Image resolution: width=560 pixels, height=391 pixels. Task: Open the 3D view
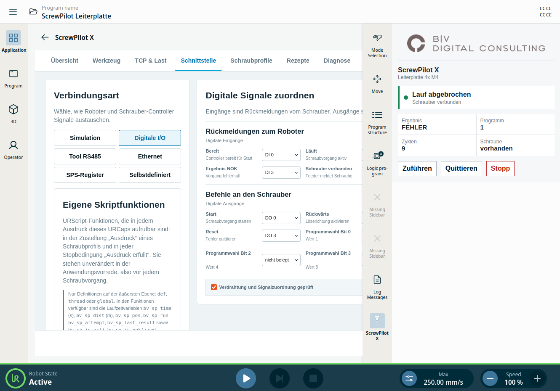click(x=13, y=114)
